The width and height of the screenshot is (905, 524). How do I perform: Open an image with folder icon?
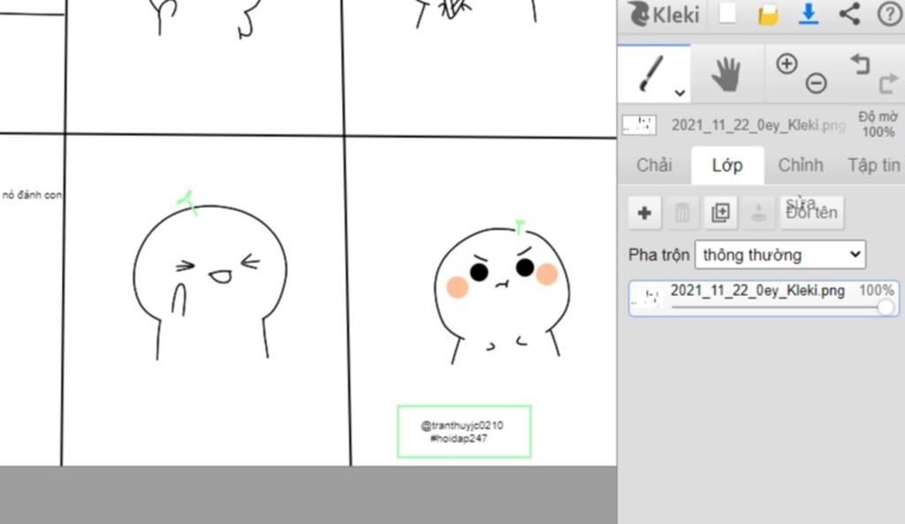point(768,14)
